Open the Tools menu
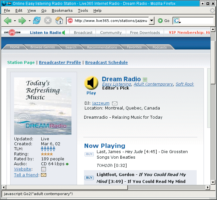 [83, 10]
